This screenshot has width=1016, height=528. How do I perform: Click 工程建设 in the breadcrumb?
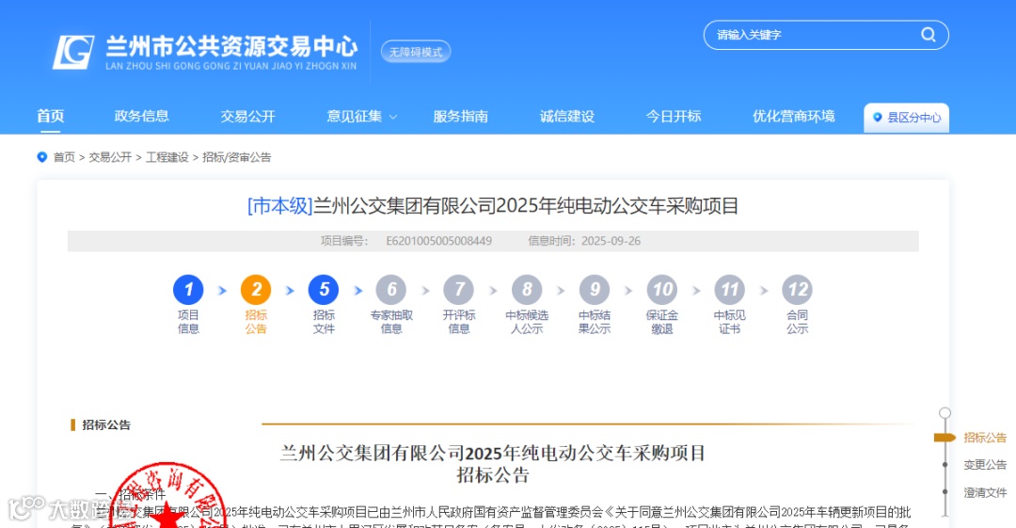click(x=167, y=157)
